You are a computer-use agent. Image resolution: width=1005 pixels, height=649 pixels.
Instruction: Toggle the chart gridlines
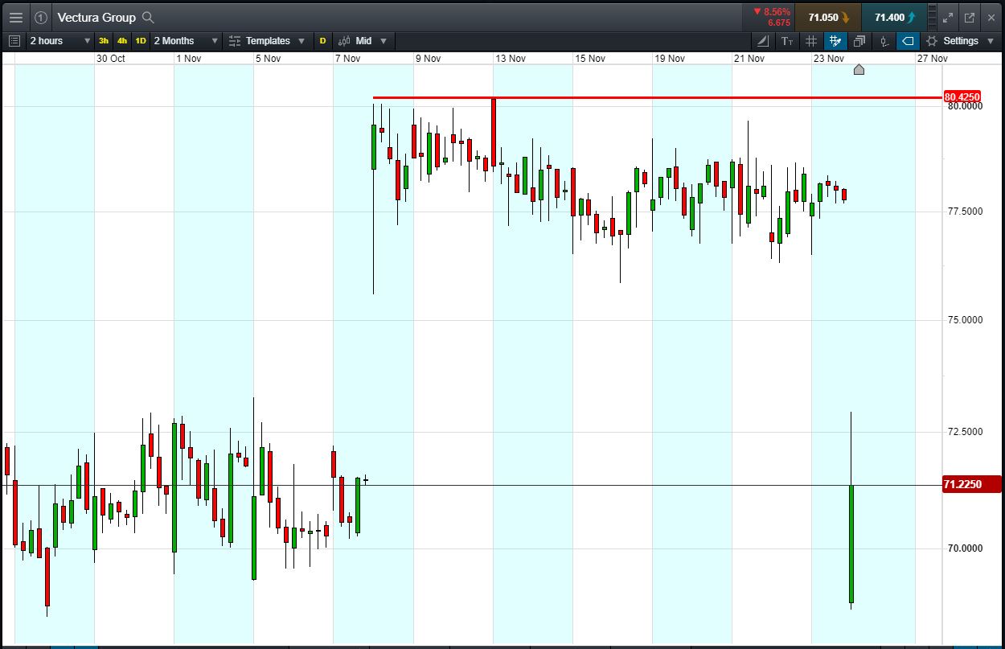(811, 41)
